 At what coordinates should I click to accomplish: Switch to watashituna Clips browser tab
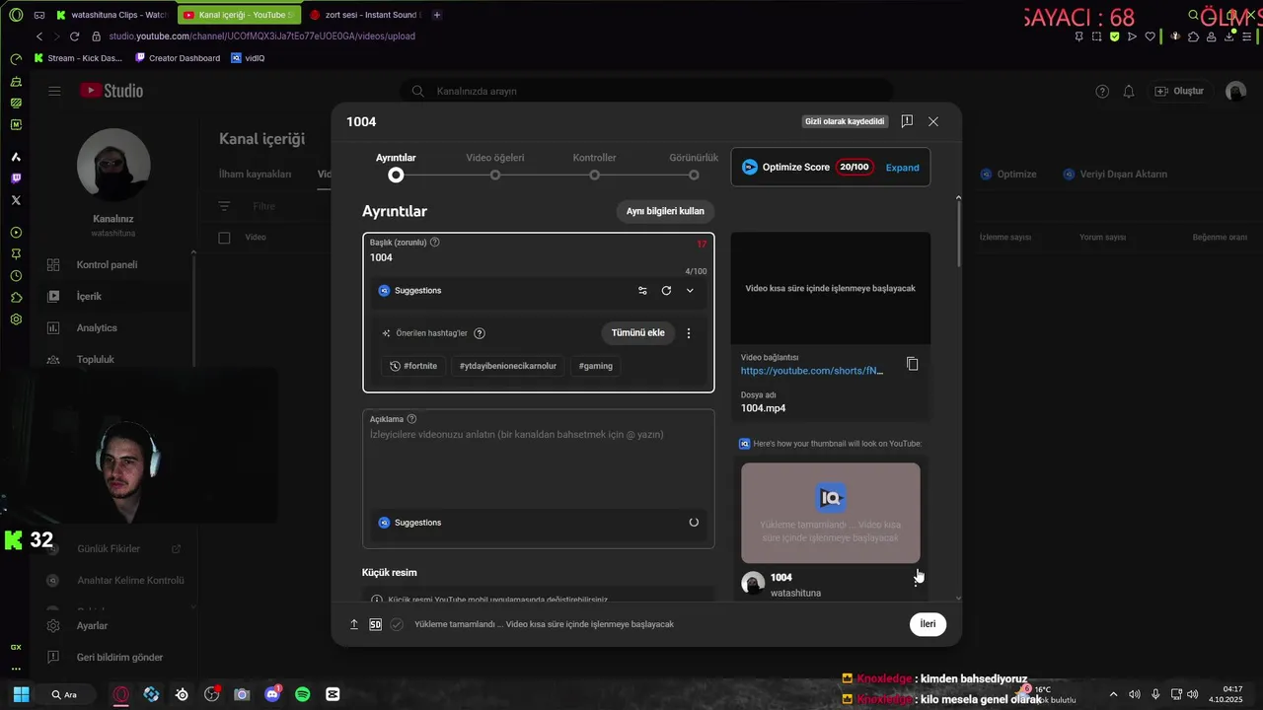[111, 15]
